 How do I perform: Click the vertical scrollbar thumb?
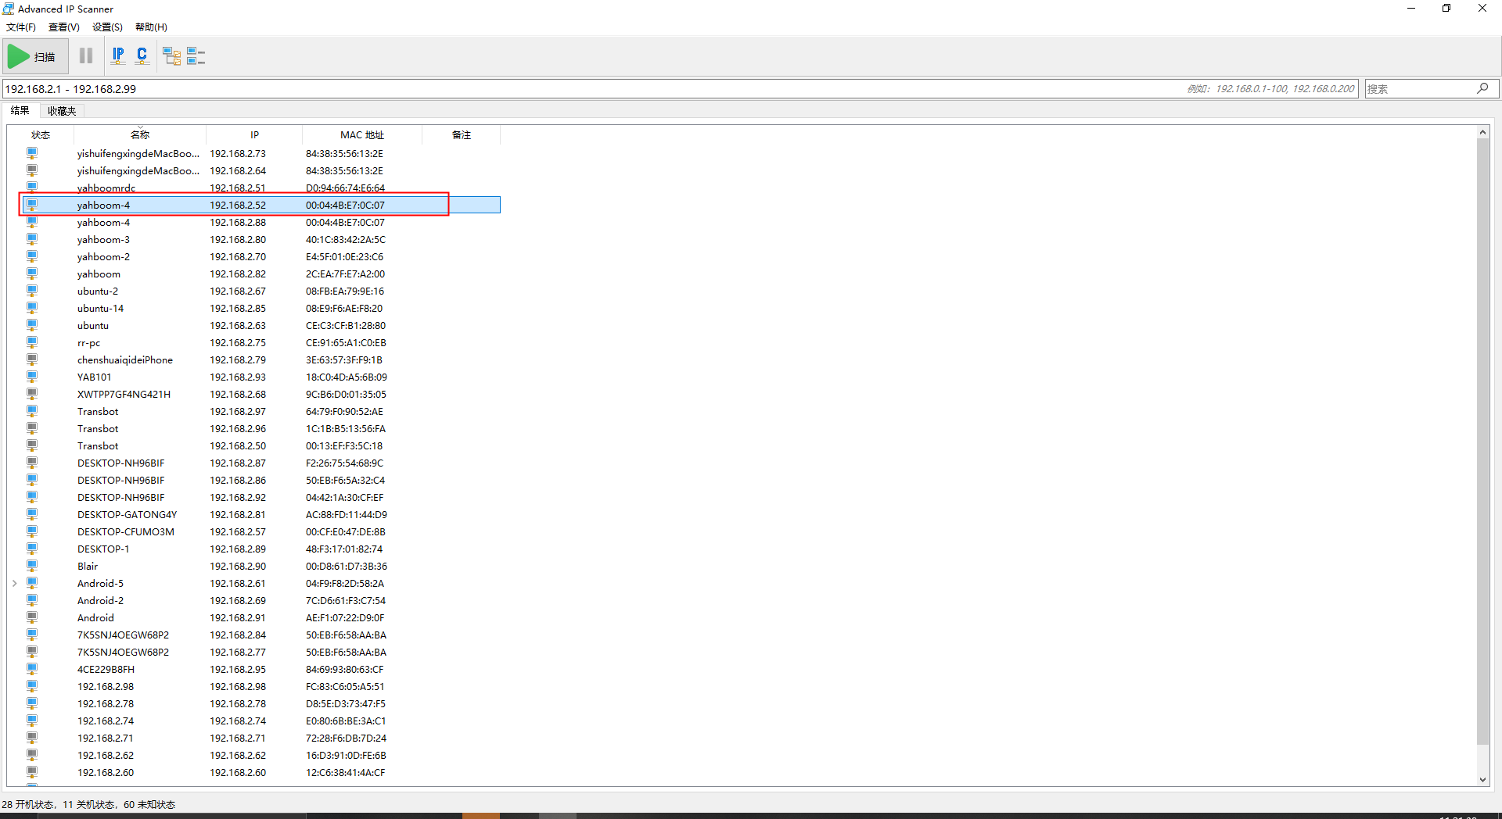pos(1482,442)
